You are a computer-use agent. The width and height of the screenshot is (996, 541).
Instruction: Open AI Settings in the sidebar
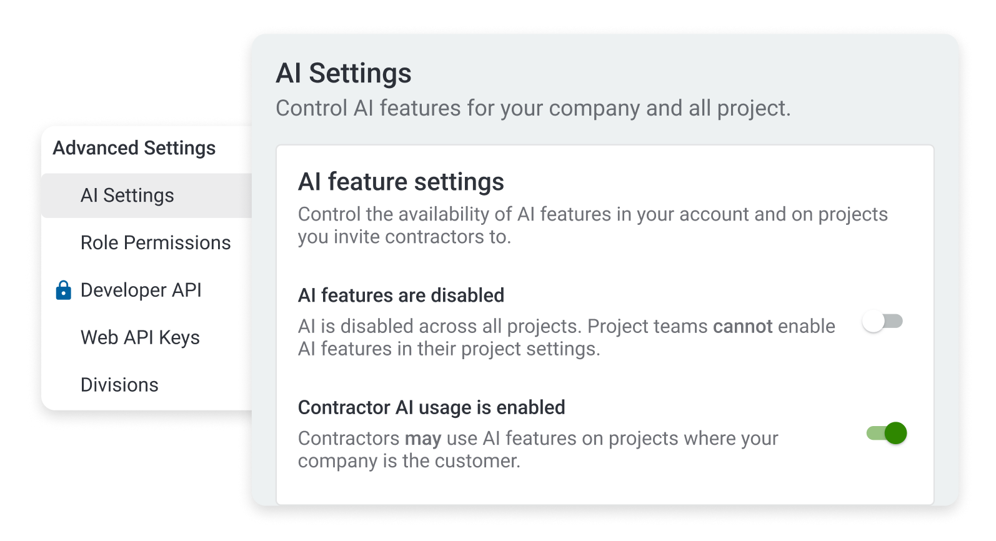click(x=127, y=196)
